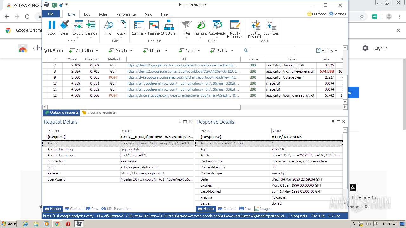Select the Cache-Control response header row
Viewport: 406px width, 228px height.
[269, 161]
